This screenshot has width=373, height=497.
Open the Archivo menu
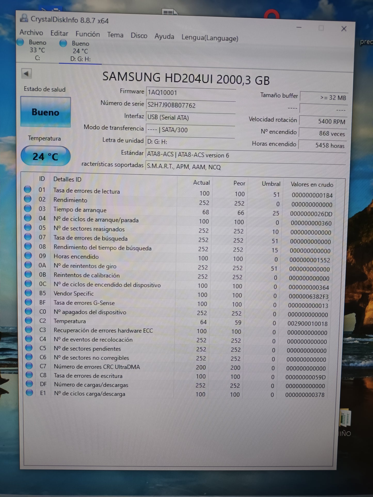click(31, 32)
